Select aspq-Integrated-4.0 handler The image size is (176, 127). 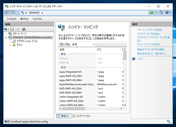point(91,72)
